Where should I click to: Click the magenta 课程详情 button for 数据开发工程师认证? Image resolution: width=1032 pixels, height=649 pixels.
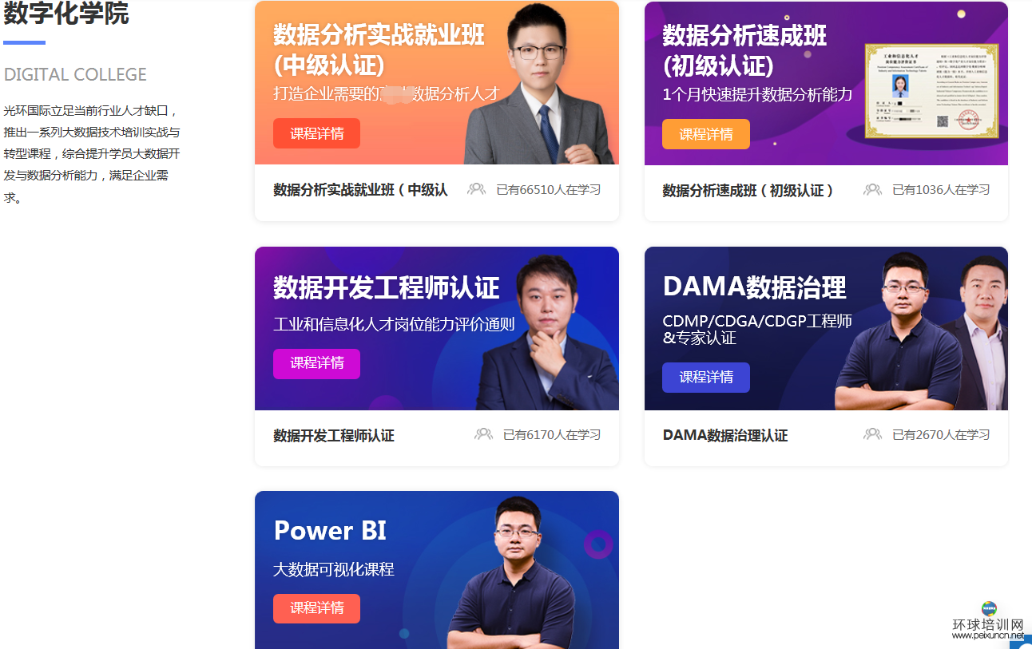[x=316, y=363]
